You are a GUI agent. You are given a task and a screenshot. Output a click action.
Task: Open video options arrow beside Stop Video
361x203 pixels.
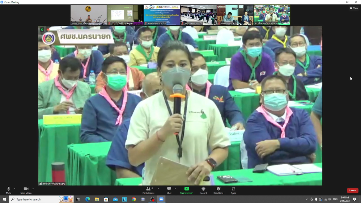33,189
